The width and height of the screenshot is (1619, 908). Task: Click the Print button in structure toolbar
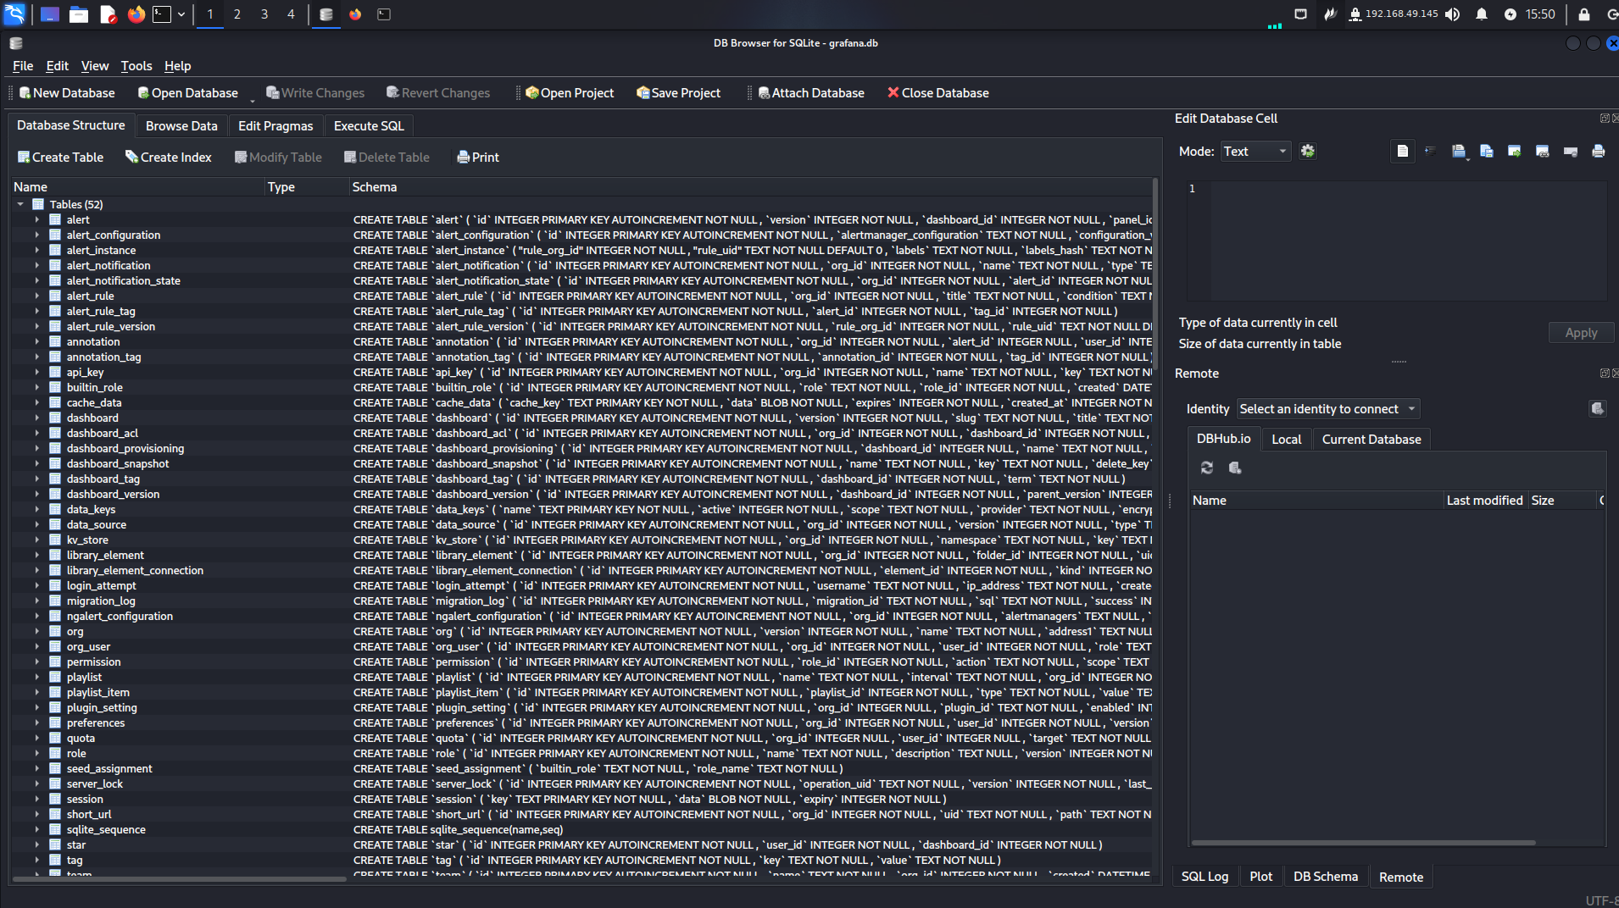point(478,158)
